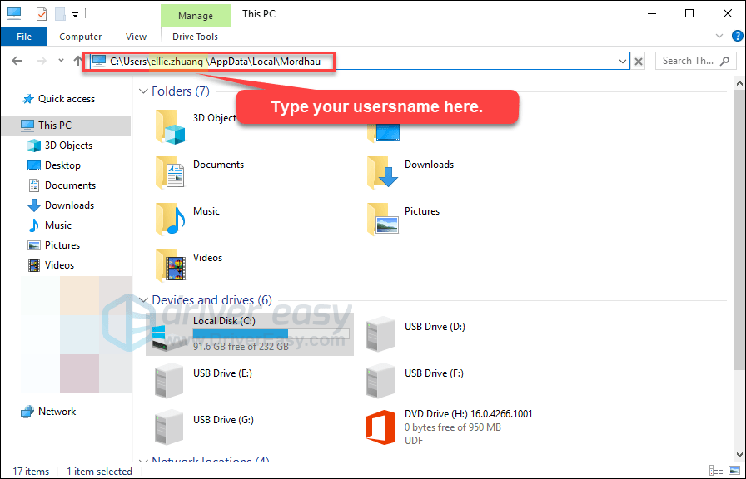The height and width of the screenshot is (479, 746).
Task: Click the address bar X stop button
Action: point(639,62)
